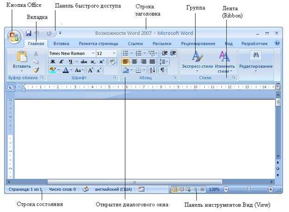
Task: Toggle bold Ж formatting
Action: click(x=53, y=62)
